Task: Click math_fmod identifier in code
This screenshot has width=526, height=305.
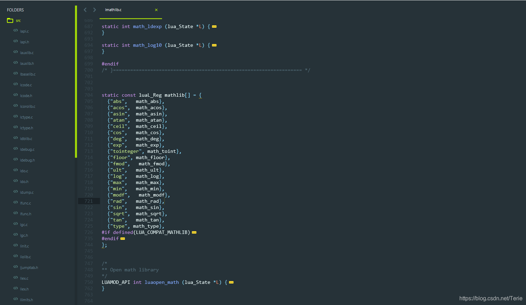Action: click(x=152, y=164)
